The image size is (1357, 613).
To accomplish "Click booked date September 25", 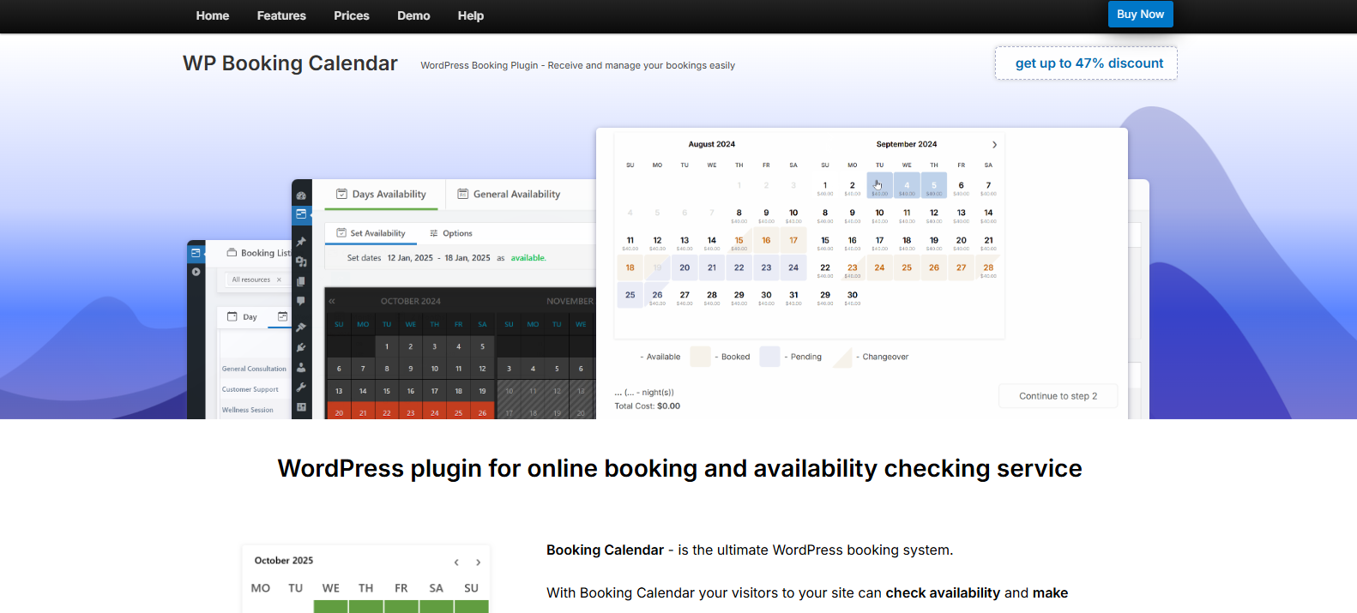I will [x=907, y=267].
